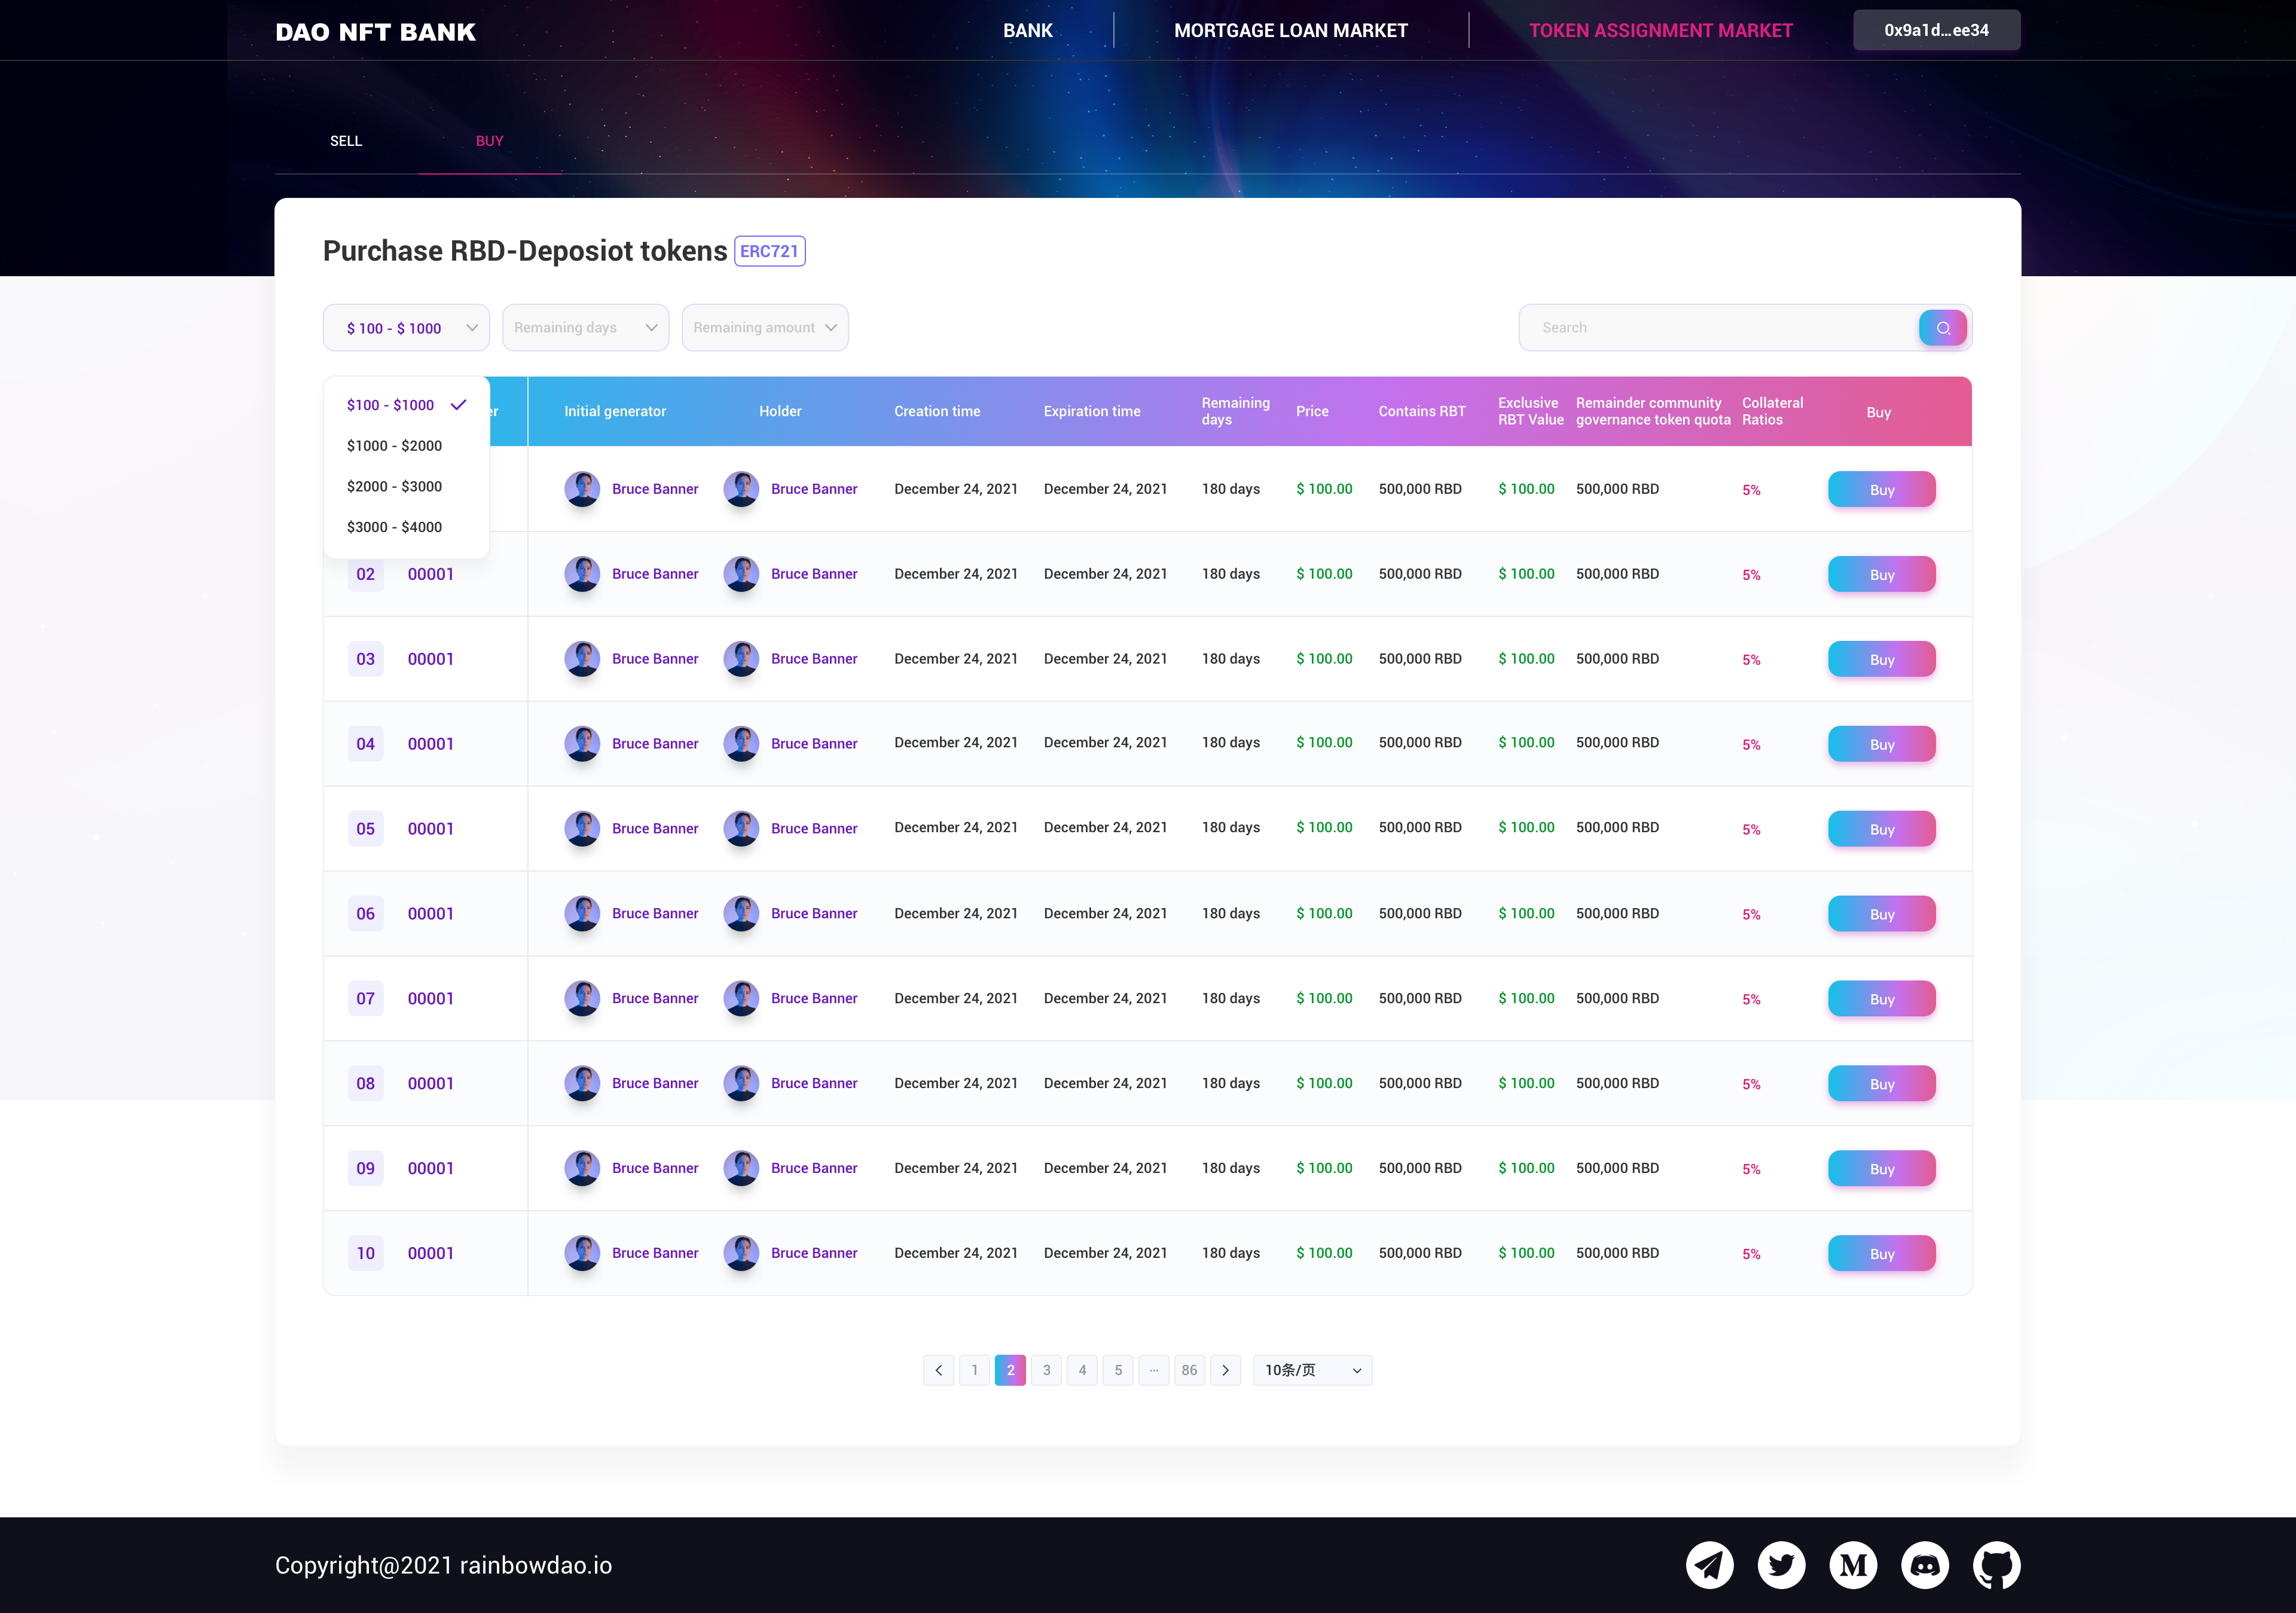The width and height of the screenshot is (2296, 1613).
Task: Click the Telegram icon in footer
Action: point(1709,1565)
